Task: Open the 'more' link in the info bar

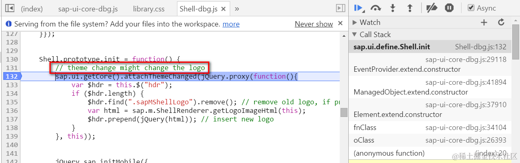Action: pyautogui.click(x=231, y=24)
